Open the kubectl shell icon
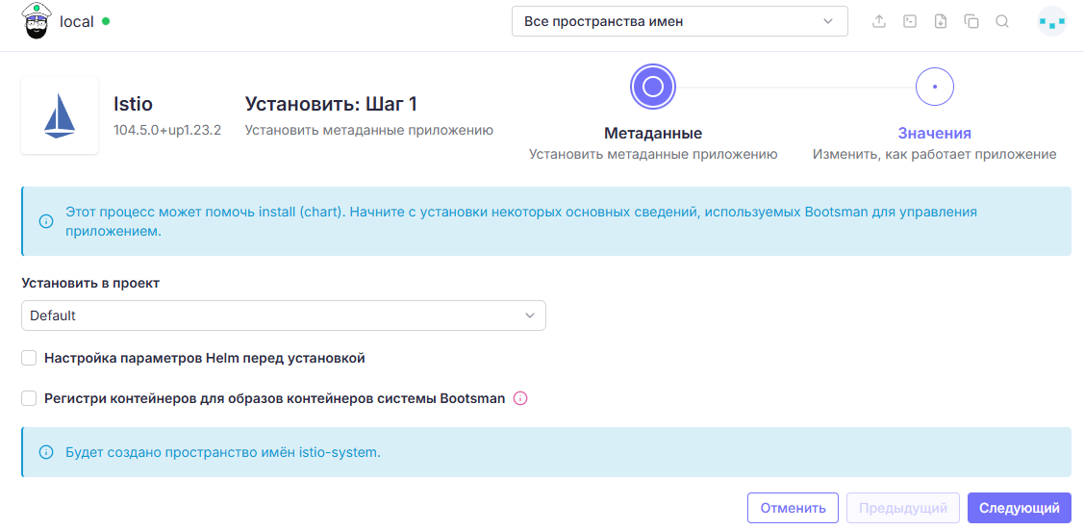This screenshot has height=530, width=1084. click(x=910, y=21)
